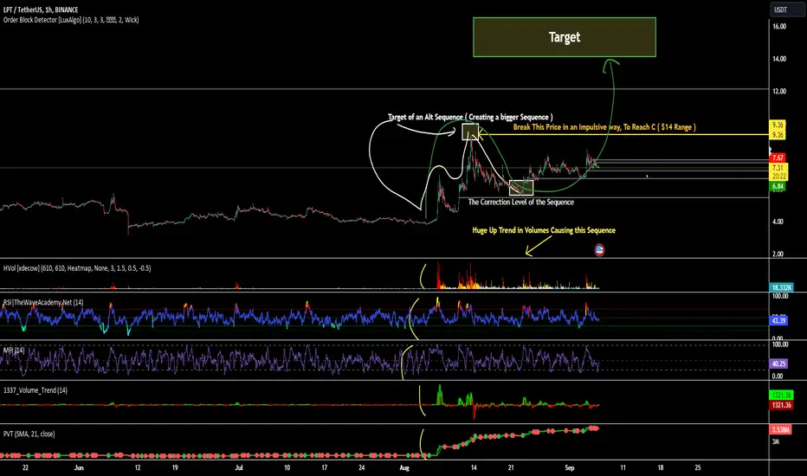Click 'Huge Up Trend in Volumes' annotation text
The image size is (807, 476).
[x=544, y=230]
